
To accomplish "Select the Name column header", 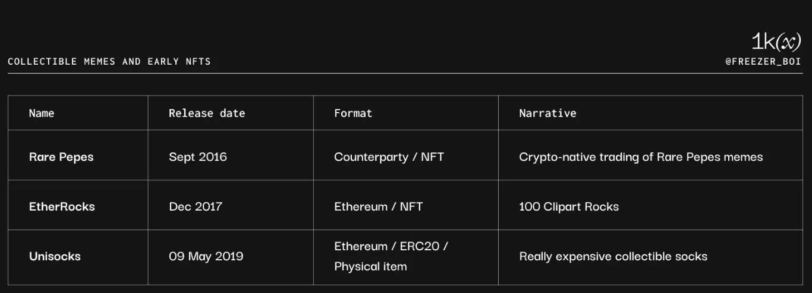I will 42,113.
